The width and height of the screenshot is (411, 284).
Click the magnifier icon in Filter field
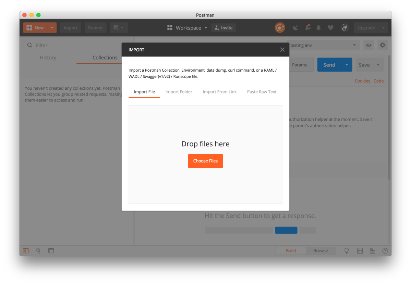[30, 45]
